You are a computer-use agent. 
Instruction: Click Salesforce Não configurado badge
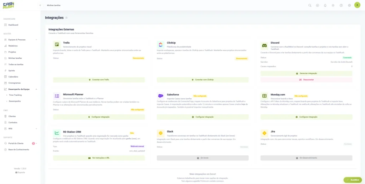[200, 96]
